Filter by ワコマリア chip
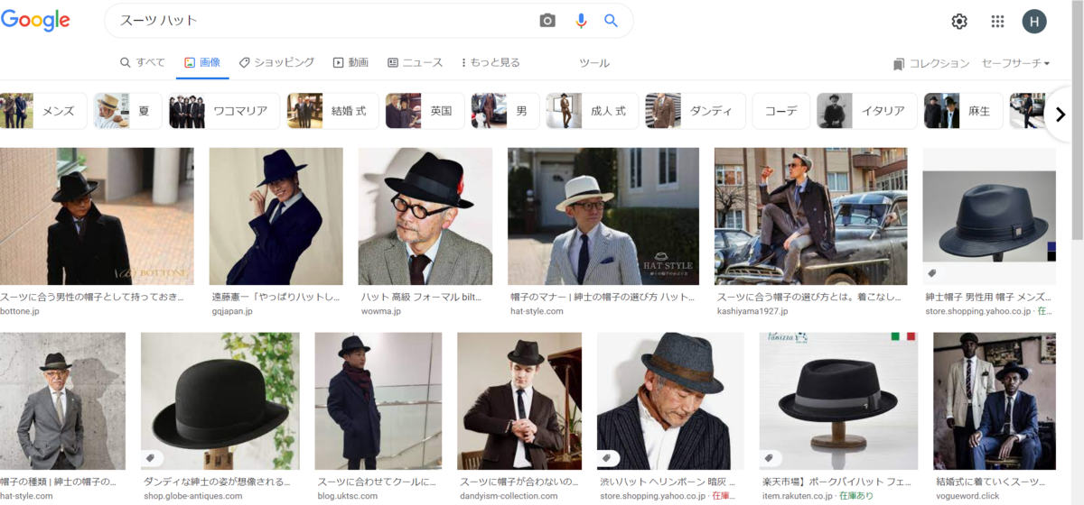Screen dimensions: 1084x505 (224, 111)
